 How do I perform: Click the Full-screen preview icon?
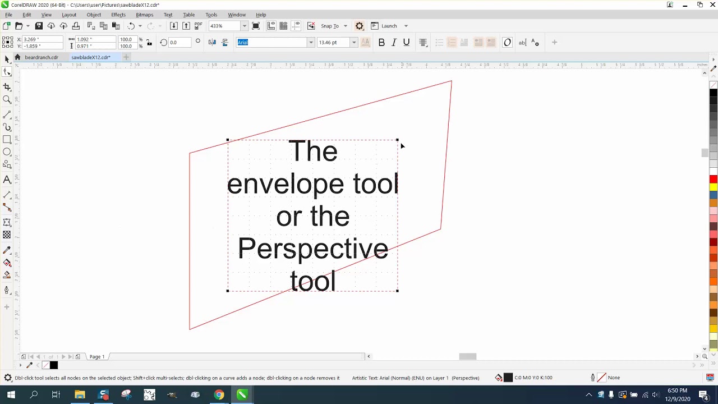coord(256,26)
